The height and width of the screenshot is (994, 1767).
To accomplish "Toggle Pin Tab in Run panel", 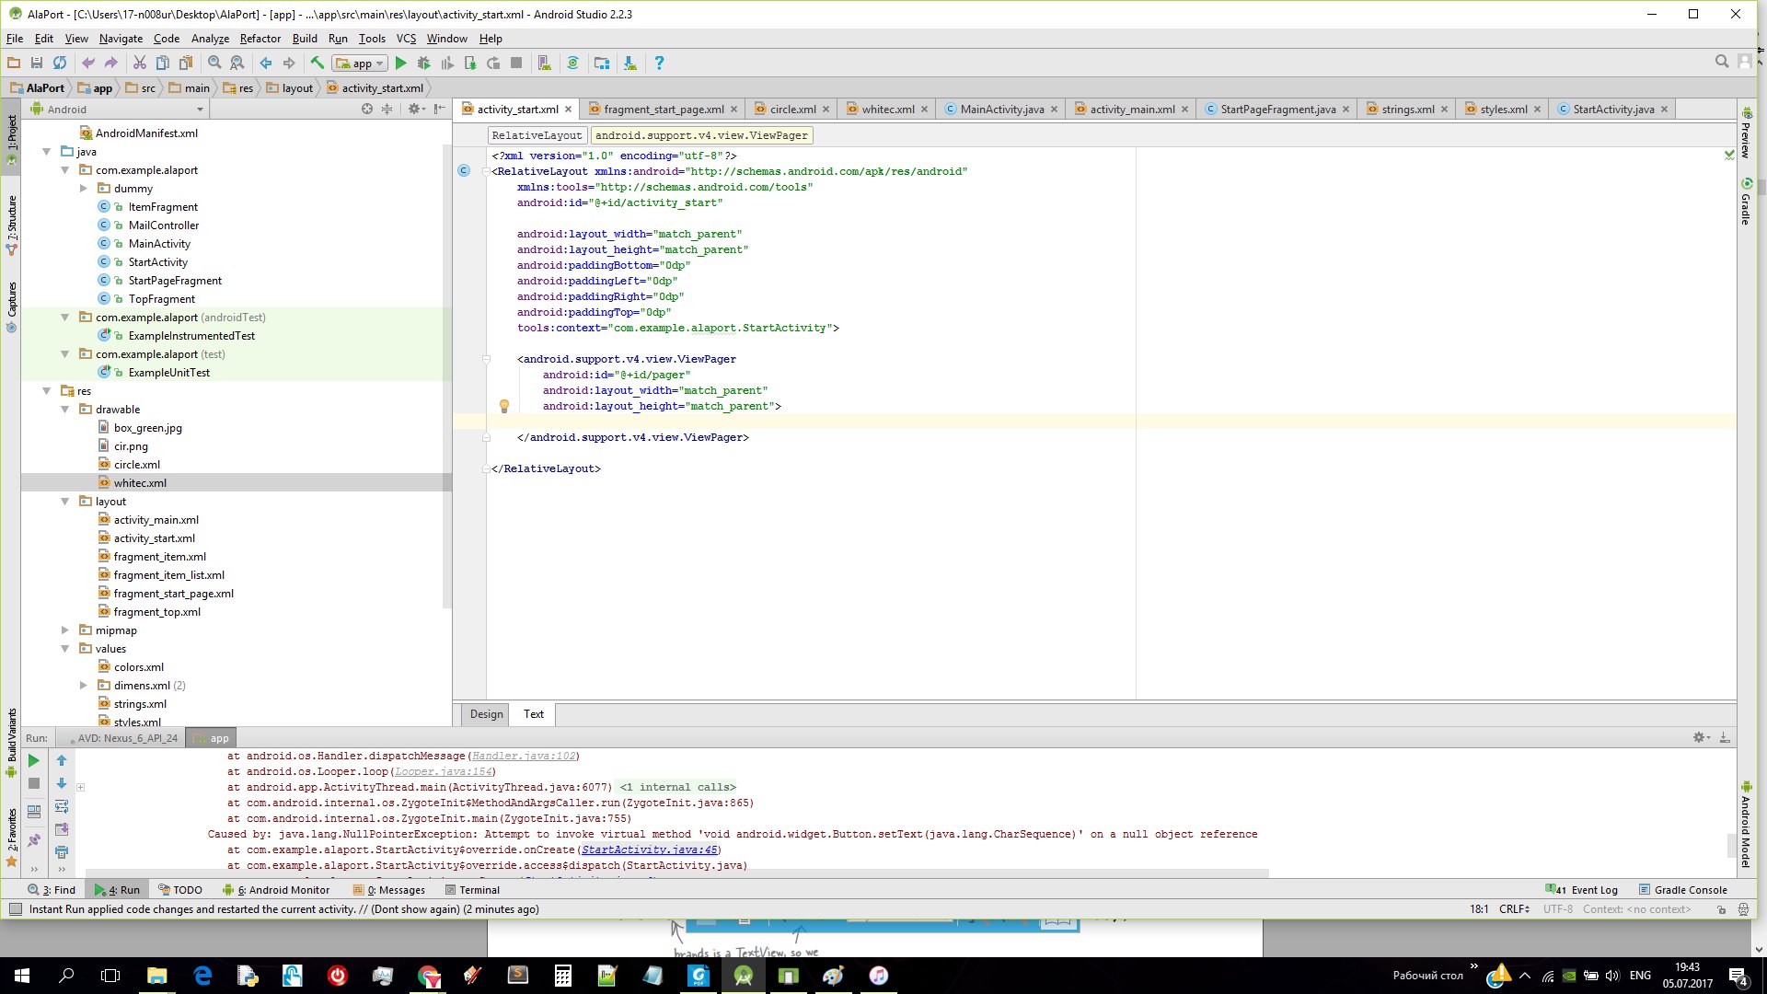I will point(34,840).
